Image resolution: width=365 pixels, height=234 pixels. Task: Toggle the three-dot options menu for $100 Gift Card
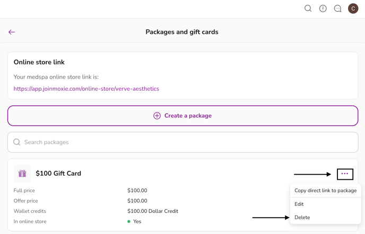coord(345,174)
